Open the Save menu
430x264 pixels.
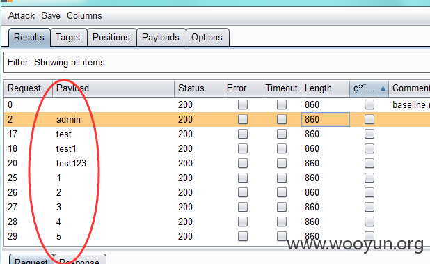(x=51, y=15)
